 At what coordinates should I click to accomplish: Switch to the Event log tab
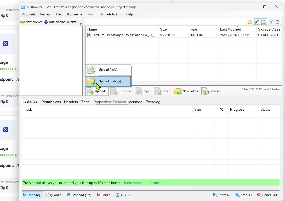[153, 102]
